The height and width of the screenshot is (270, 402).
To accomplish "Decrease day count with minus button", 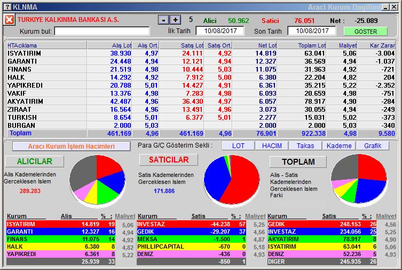I will pyautogui.click(x=163, y=20).
